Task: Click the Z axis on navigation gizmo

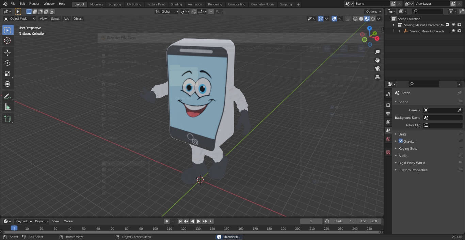Action: click(x=369, y=28)
